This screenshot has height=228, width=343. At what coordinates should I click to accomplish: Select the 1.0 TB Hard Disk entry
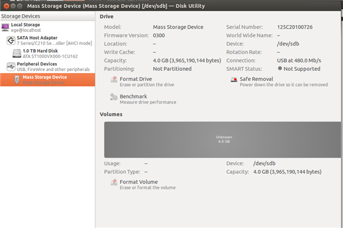pyautogui.click(x=47, y=54)
